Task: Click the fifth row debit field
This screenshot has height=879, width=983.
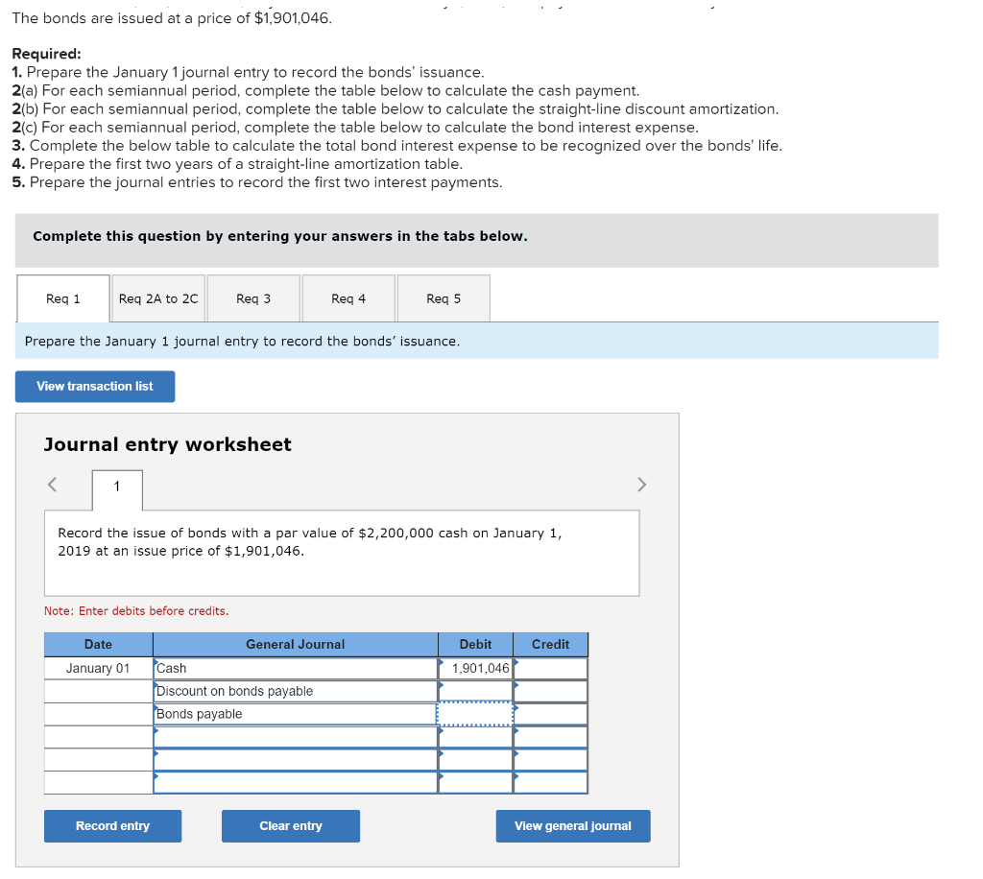Action: tap(476, 760)
